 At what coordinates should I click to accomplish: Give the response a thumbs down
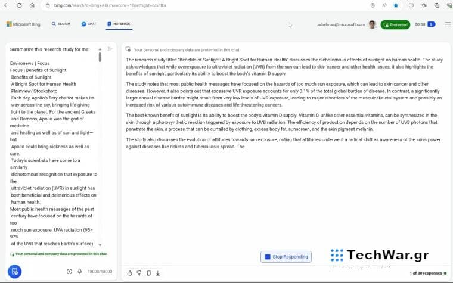(x=139, y=273)
